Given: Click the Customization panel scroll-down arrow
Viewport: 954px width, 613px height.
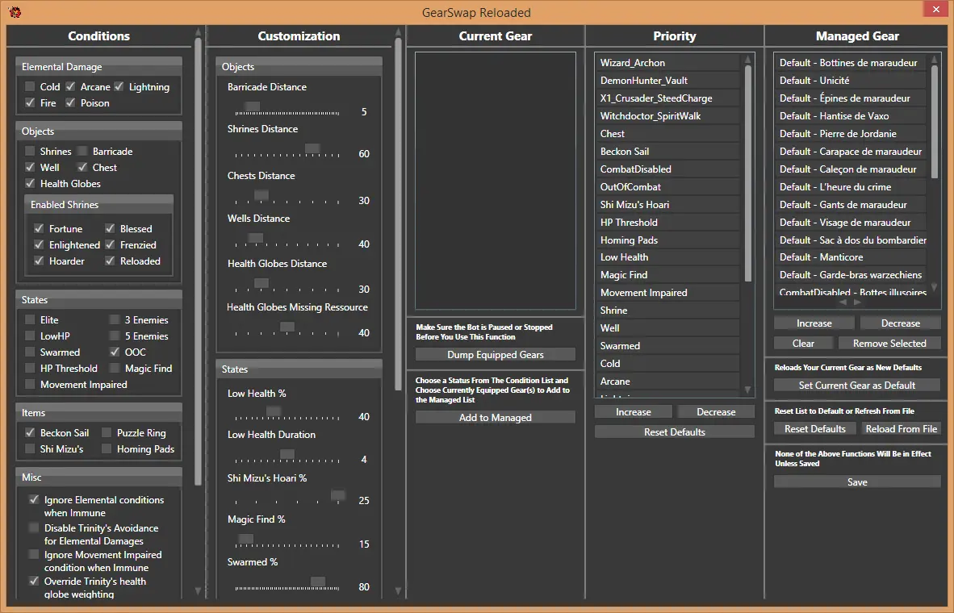Looking at the screenshot, I should click(398, 591).
